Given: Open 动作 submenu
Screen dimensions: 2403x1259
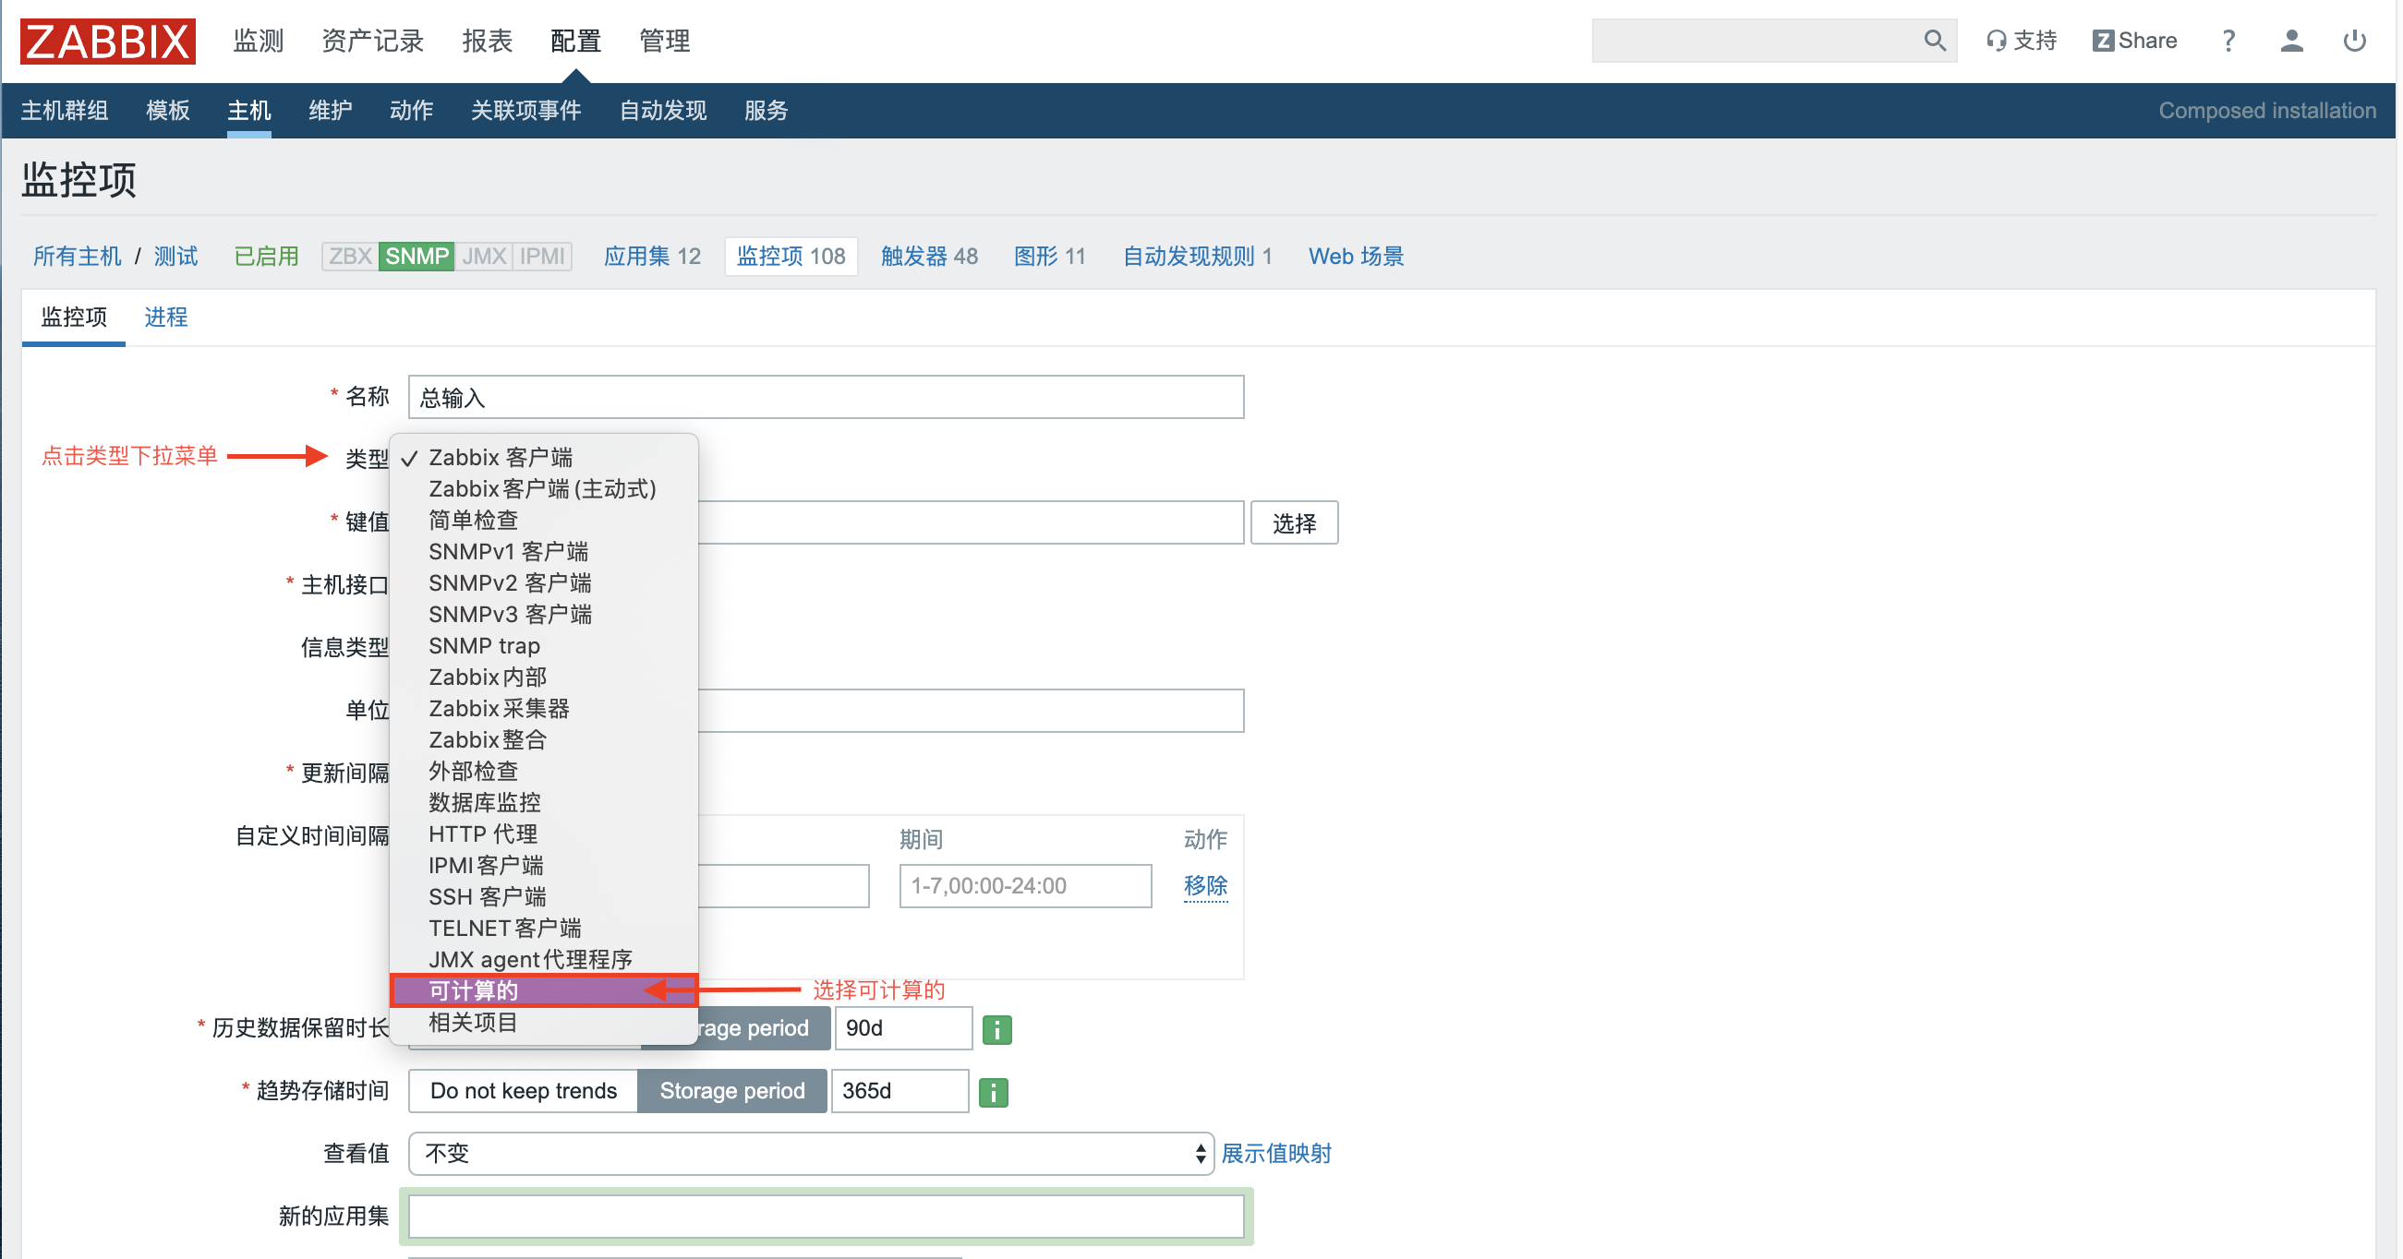Looking at the screenshot, I should [411, 110].
